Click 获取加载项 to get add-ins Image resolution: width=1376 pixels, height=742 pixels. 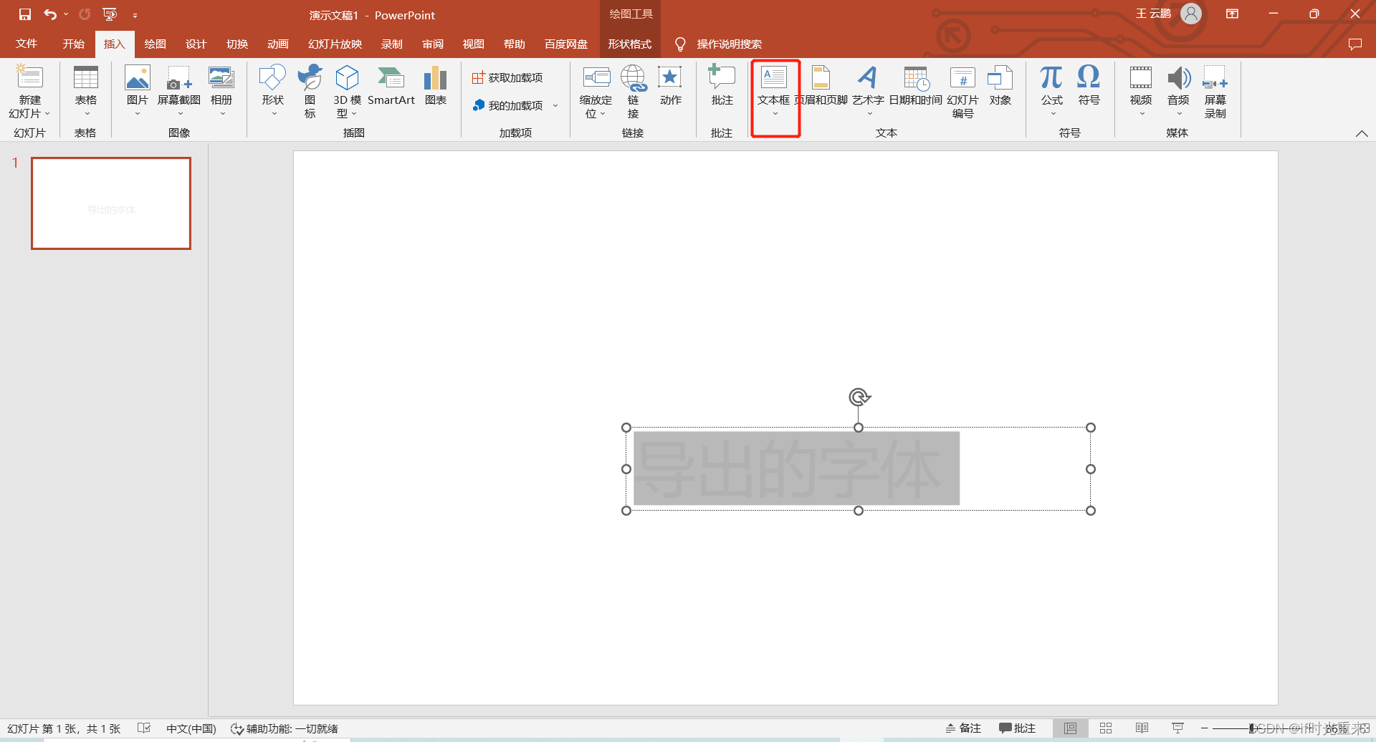point(507,77)
